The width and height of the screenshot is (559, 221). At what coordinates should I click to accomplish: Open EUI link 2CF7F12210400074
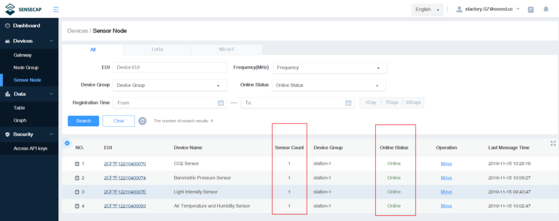coord(125,178)
